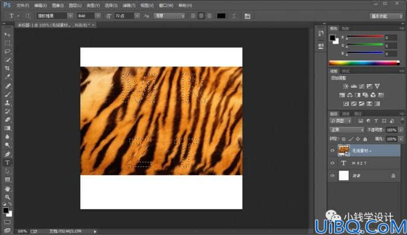Open the font size dropdown
This screenshot has height=235, width=407.
[x=137, y=16]
